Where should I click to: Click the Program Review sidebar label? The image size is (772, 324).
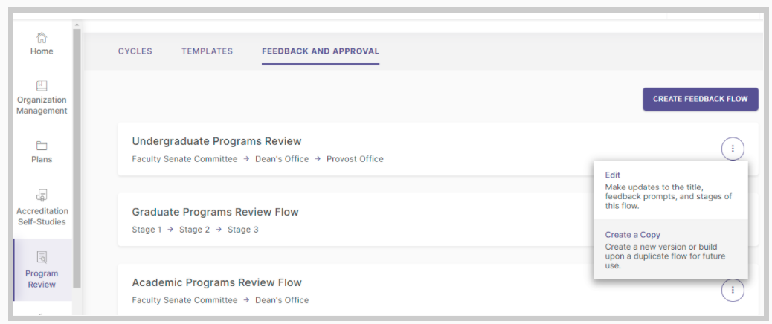[42, 279]
